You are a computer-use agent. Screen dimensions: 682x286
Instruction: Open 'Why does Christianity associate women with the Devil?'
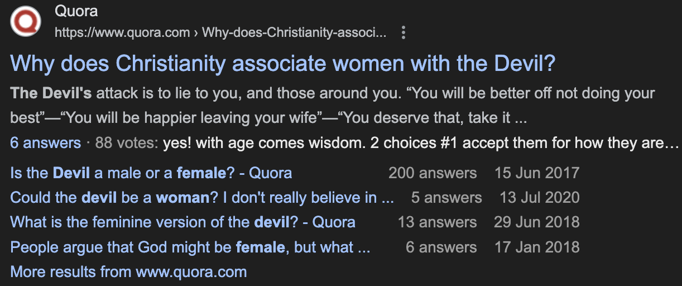(x=283, y=64)
